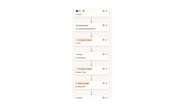Edit the Wix Forms step
Image resolution: width=191 pixels, height=107 pixels.
107,11
